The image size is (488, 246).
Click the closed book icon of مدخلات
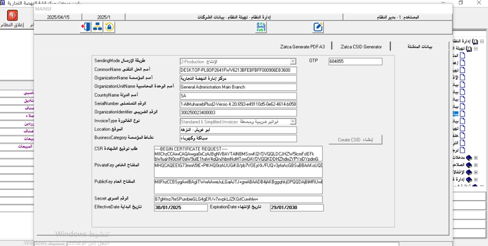(x=469, y=158)
